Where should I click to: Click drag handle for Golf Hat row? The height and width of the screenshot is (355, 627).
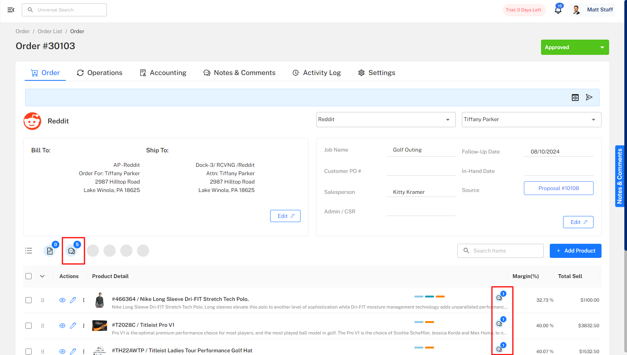coord(43,351)
